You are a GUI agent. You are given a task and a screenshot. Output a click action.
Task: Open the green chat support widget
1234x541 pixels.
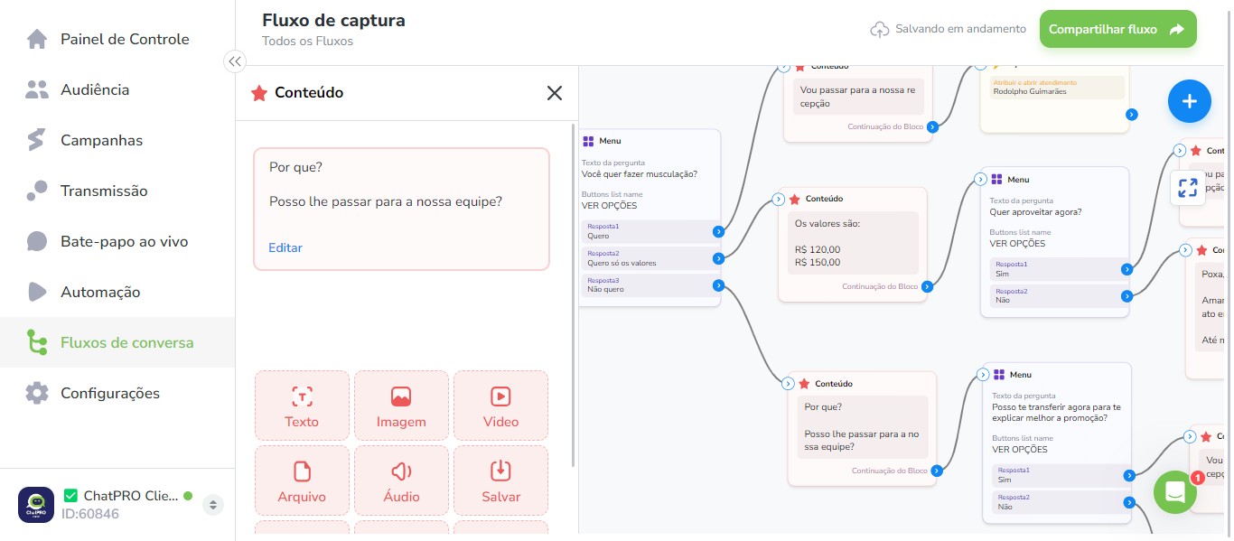coord(1175,492)
